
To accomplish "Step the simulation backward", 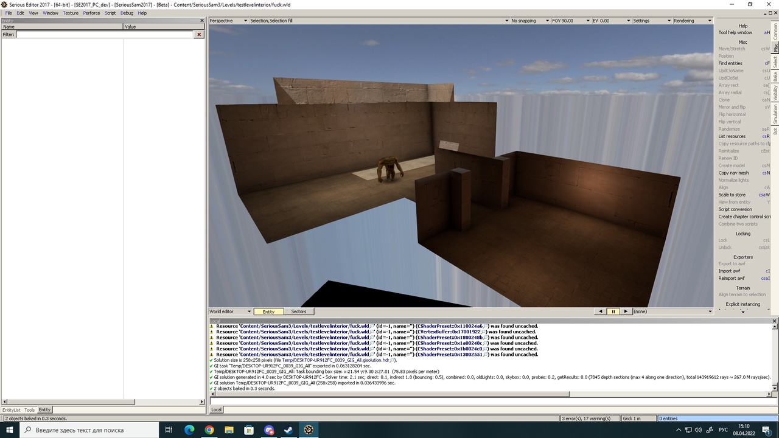I will coord(601,311).
